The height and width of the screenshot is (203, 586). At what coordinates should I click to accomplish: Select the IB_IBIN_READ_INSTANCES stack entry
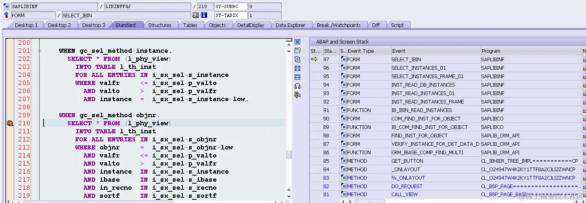point(422,110)
